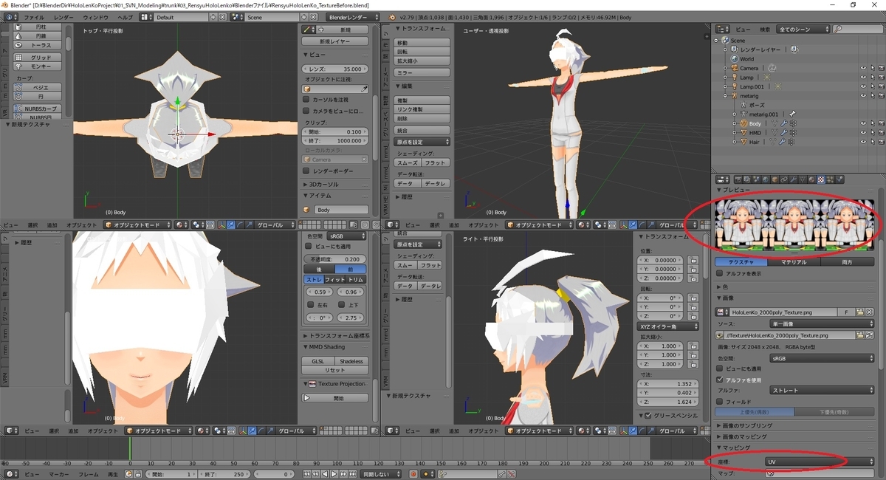Hide Body object with its eye icon
Image resolution: width=886 pixels, height=480 pixels.
[x=862, y=123]
